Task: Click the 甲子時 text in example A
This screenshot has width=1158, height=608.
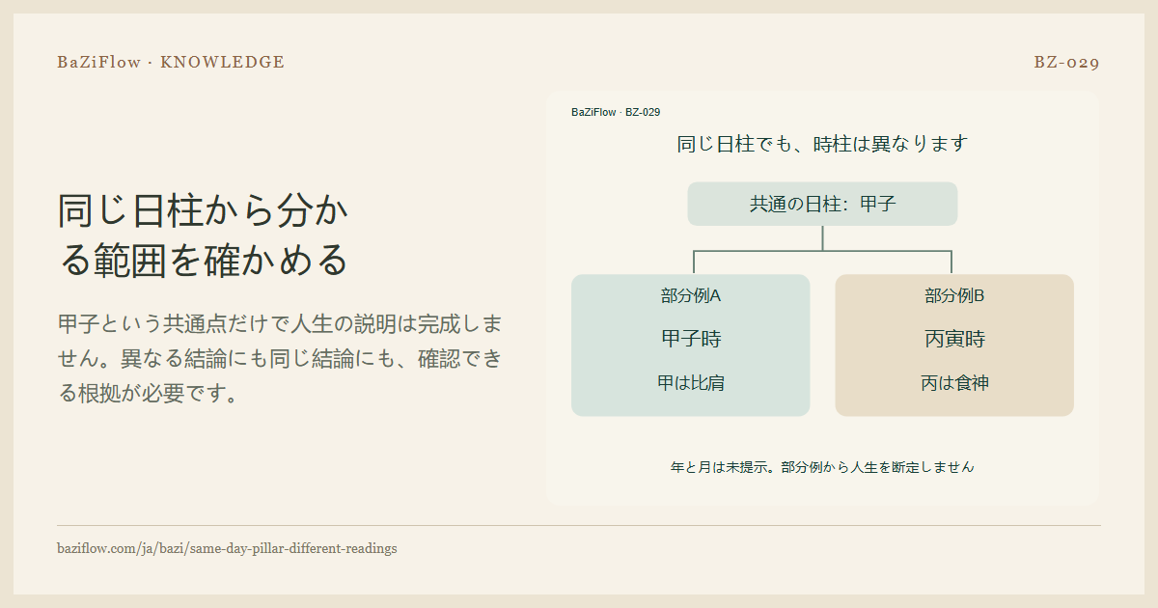Action: coord(691,339)
